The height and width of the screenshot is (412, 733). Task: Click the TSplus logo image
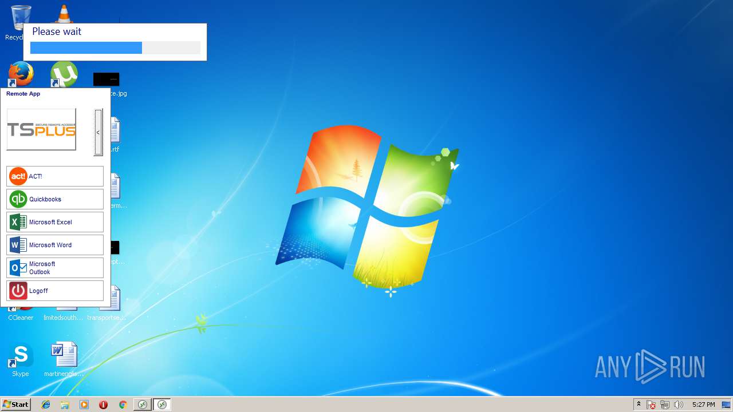click(41, 129)
